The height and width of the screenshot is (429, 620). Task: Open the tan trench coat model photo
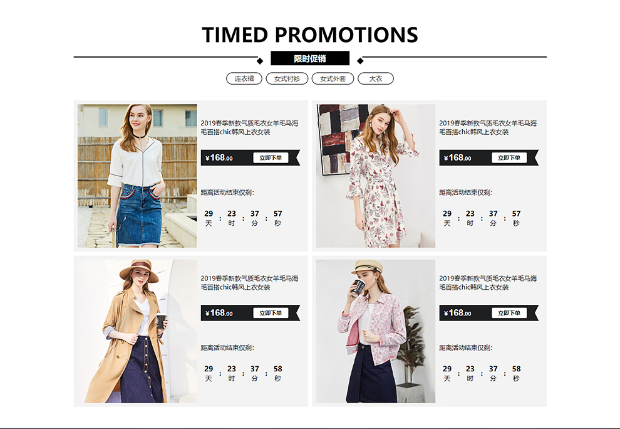(x=137, y=331)
